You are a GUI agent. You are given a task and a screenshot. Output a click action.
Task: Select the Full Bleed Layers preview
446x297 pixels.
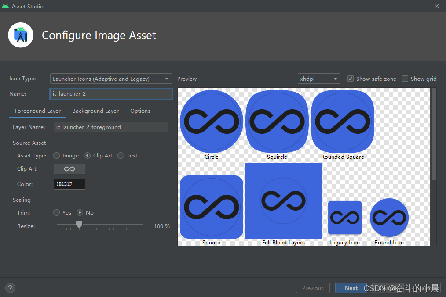283,200
